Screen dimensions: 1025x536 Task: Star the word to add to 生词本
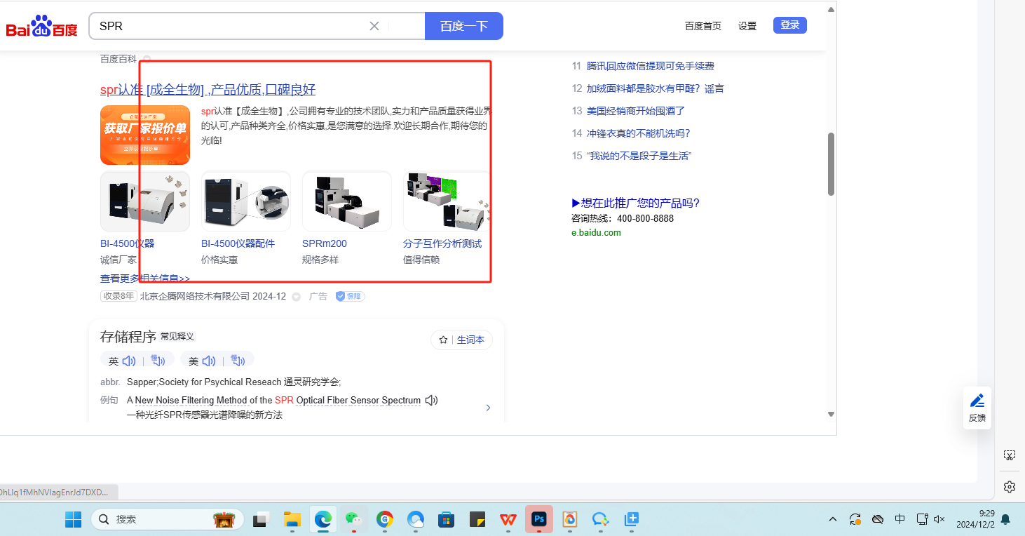coord(443,340)
